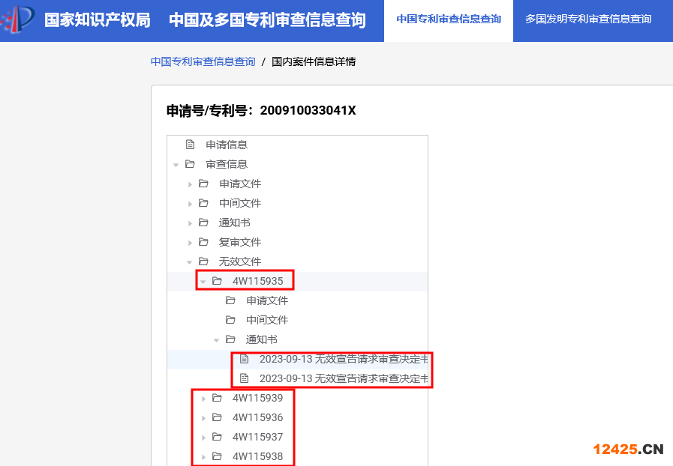Click the folder icon beside 4W115935
The width and height of the screenshot is (673, 466).
pyautogui.click(x=217, y=281)
